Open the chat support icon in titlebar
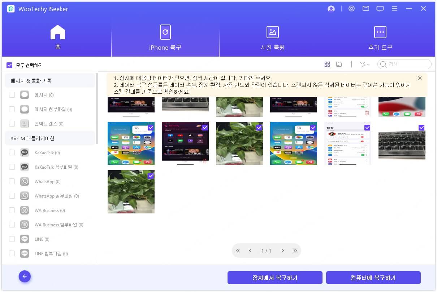Image resolution: width=437 pixels, height=292 pixels. point(380,8)
